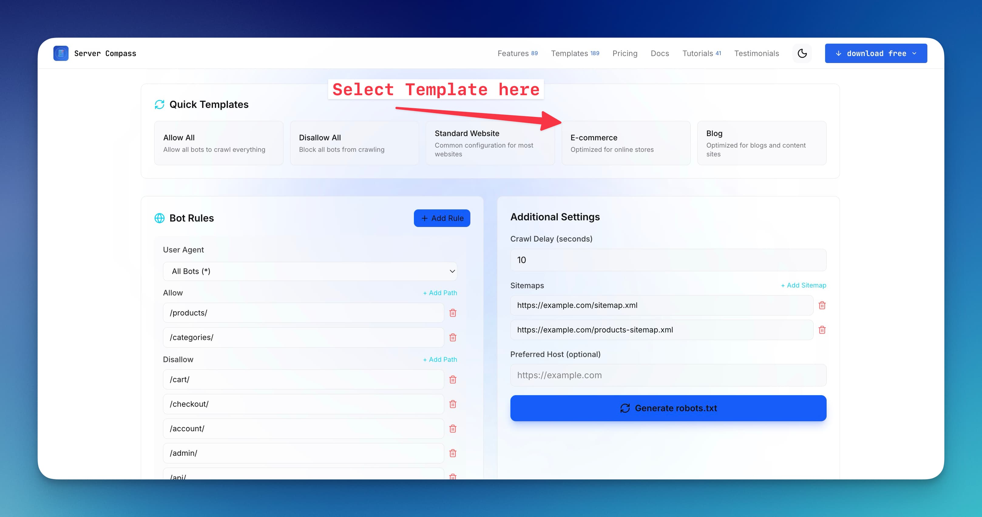Viewport: 982px width, 517px height.
Task: Navigate to the Templates section
Action: click(570, 53)
